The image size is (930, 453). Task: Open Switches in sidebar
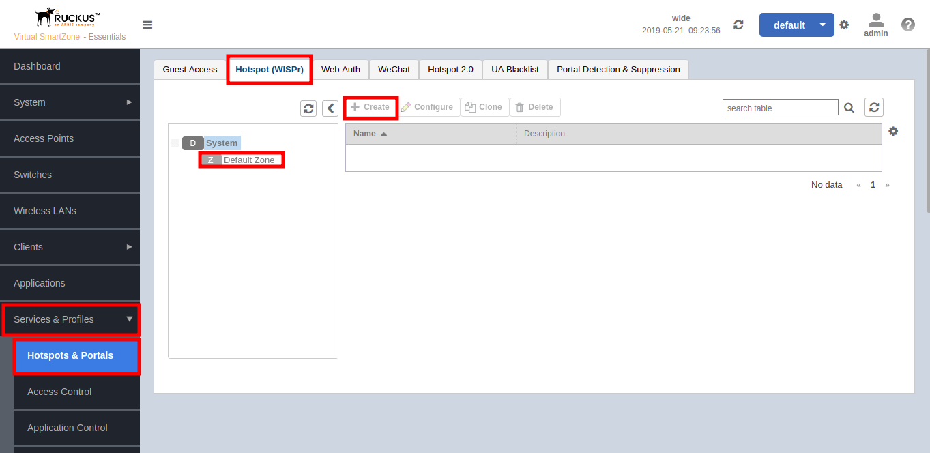coord(70,175)
